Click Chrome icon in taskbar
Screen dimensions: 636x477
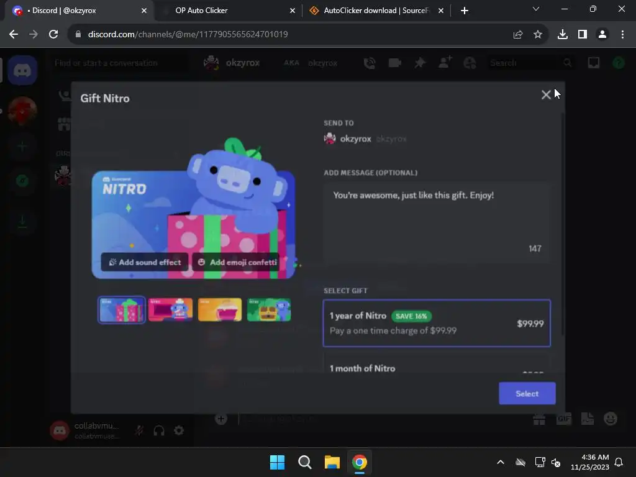[360, 462]
